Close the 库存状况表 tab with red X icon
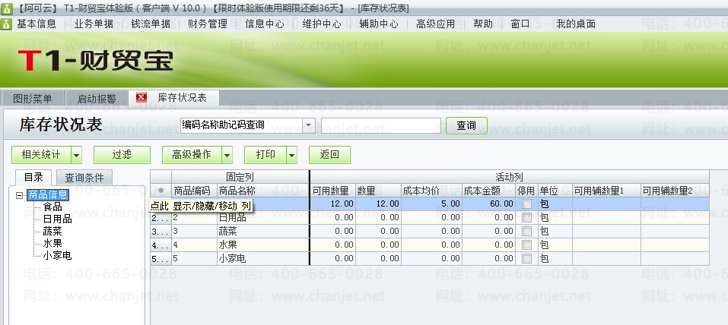 (141, 97)
